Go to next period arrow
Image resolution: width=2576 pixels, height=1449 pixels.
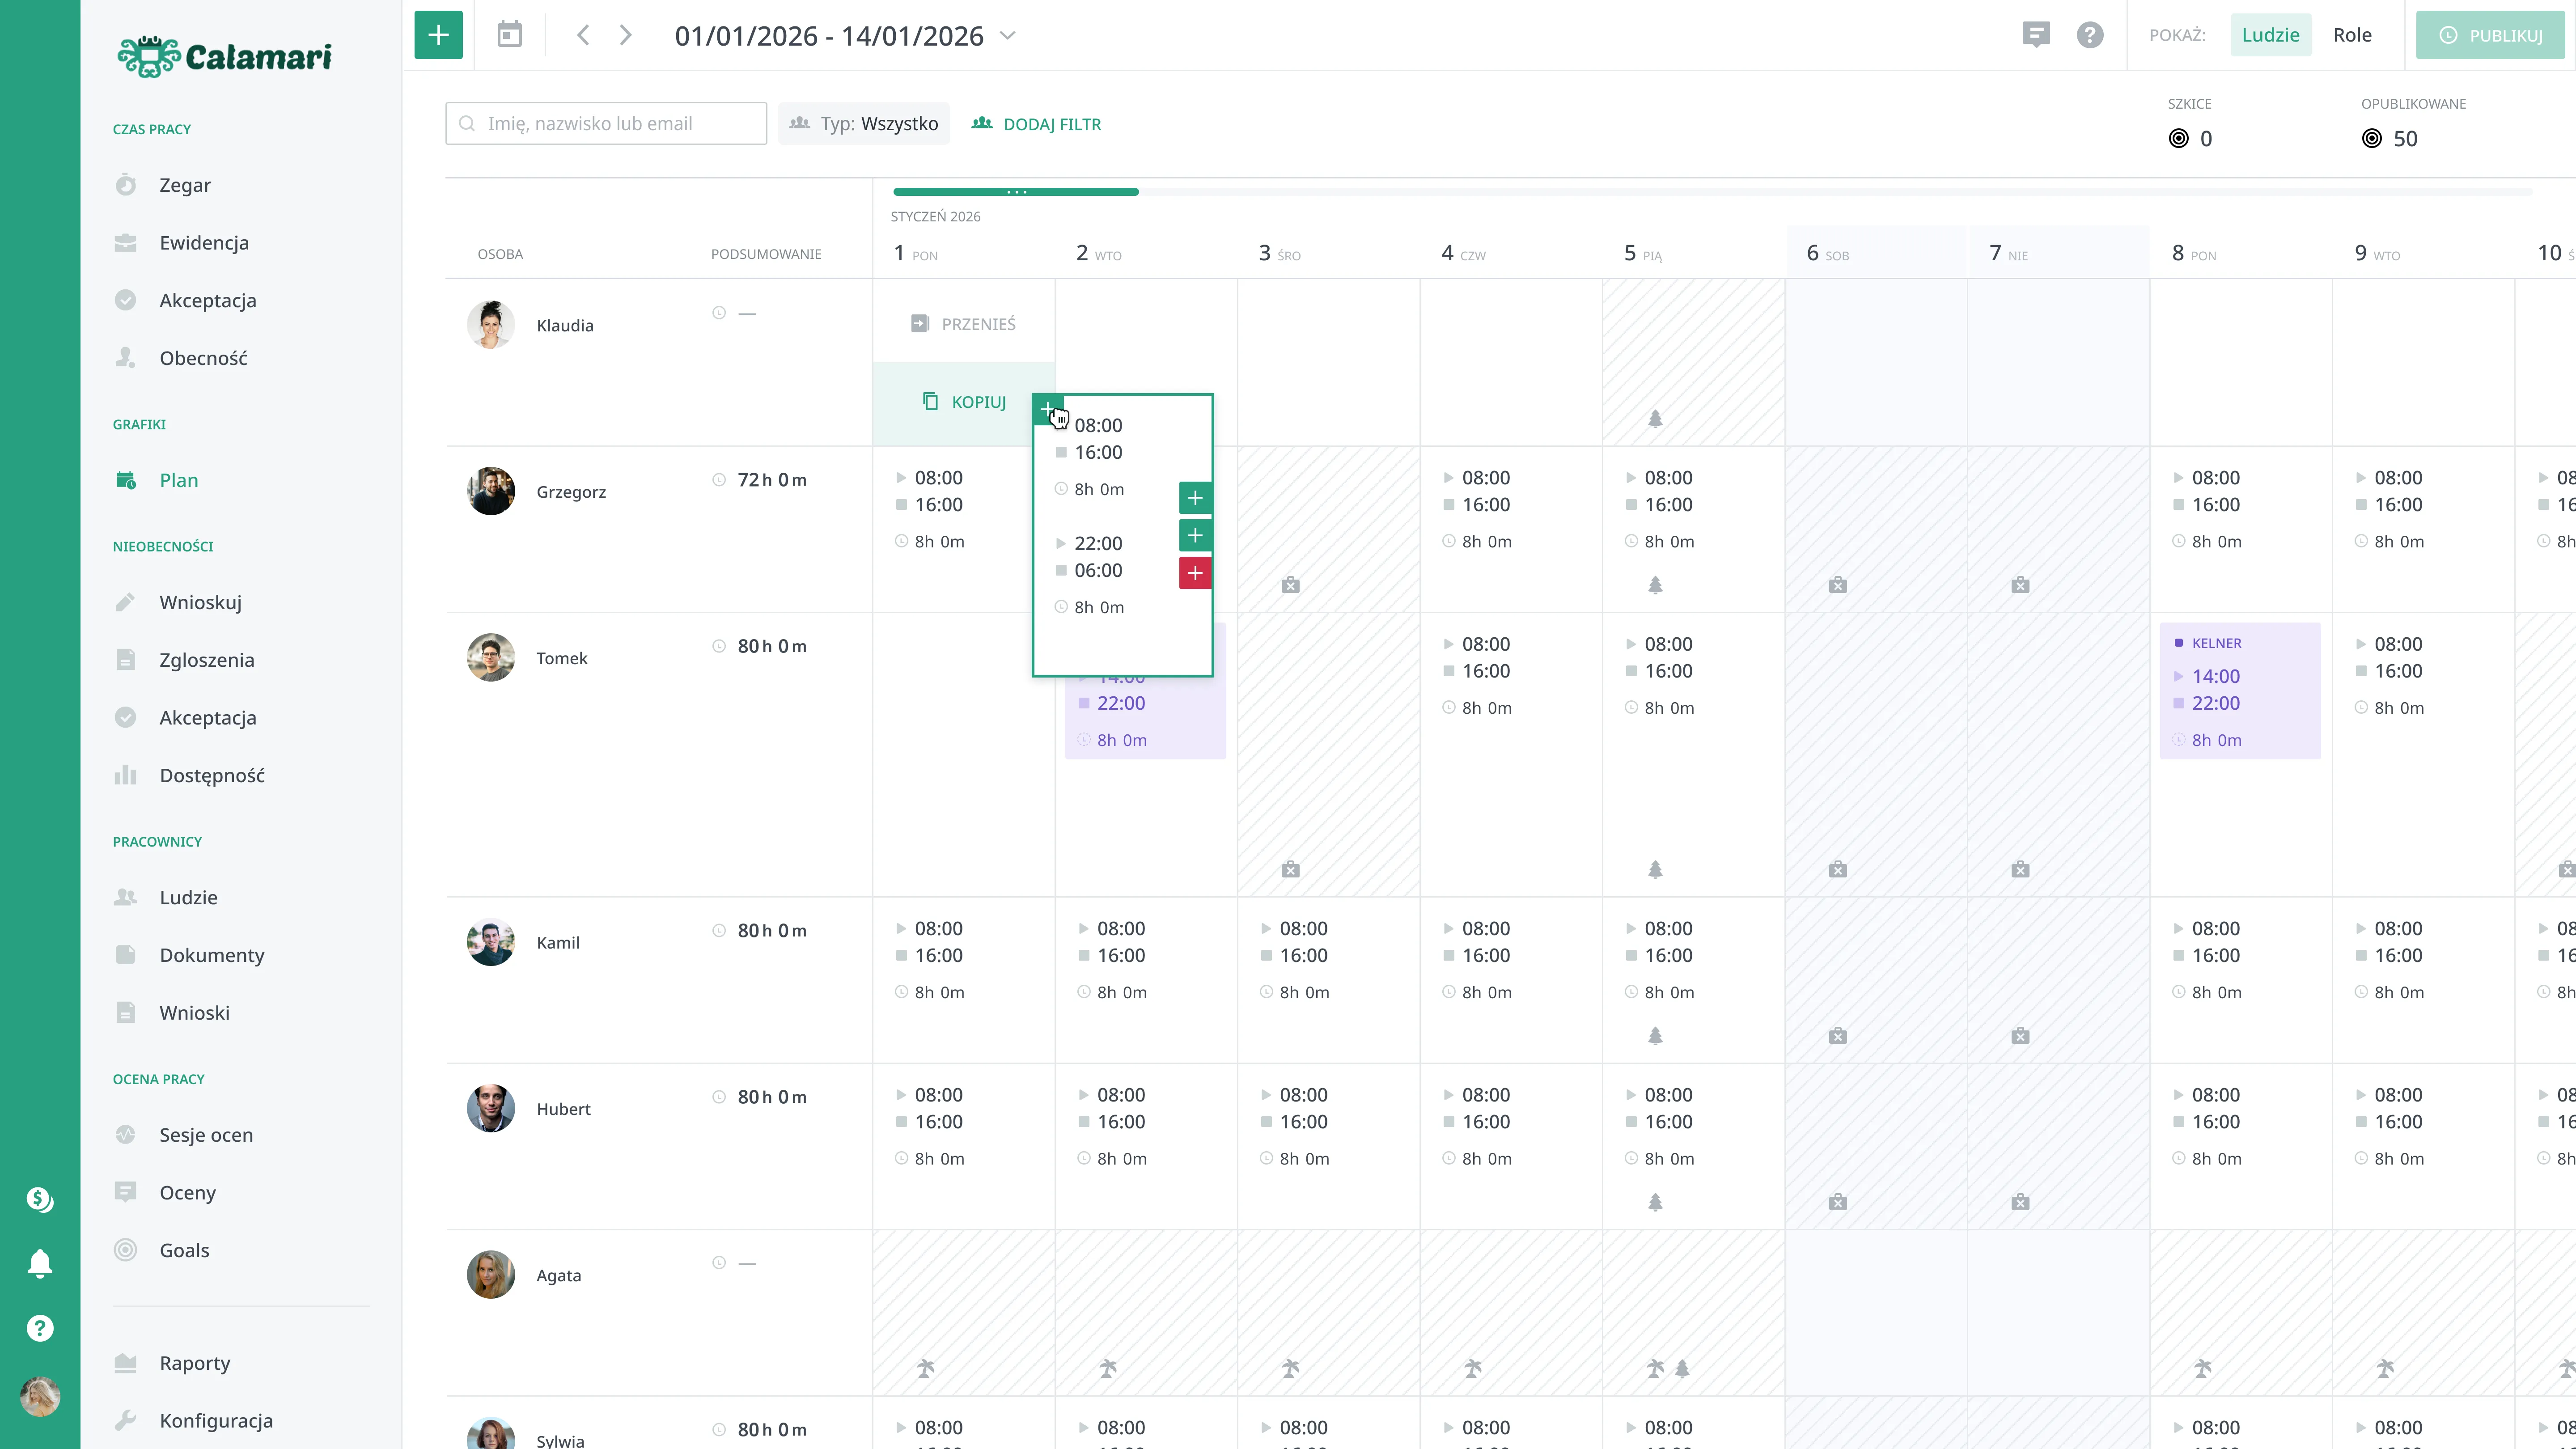[x=626, y=35]
